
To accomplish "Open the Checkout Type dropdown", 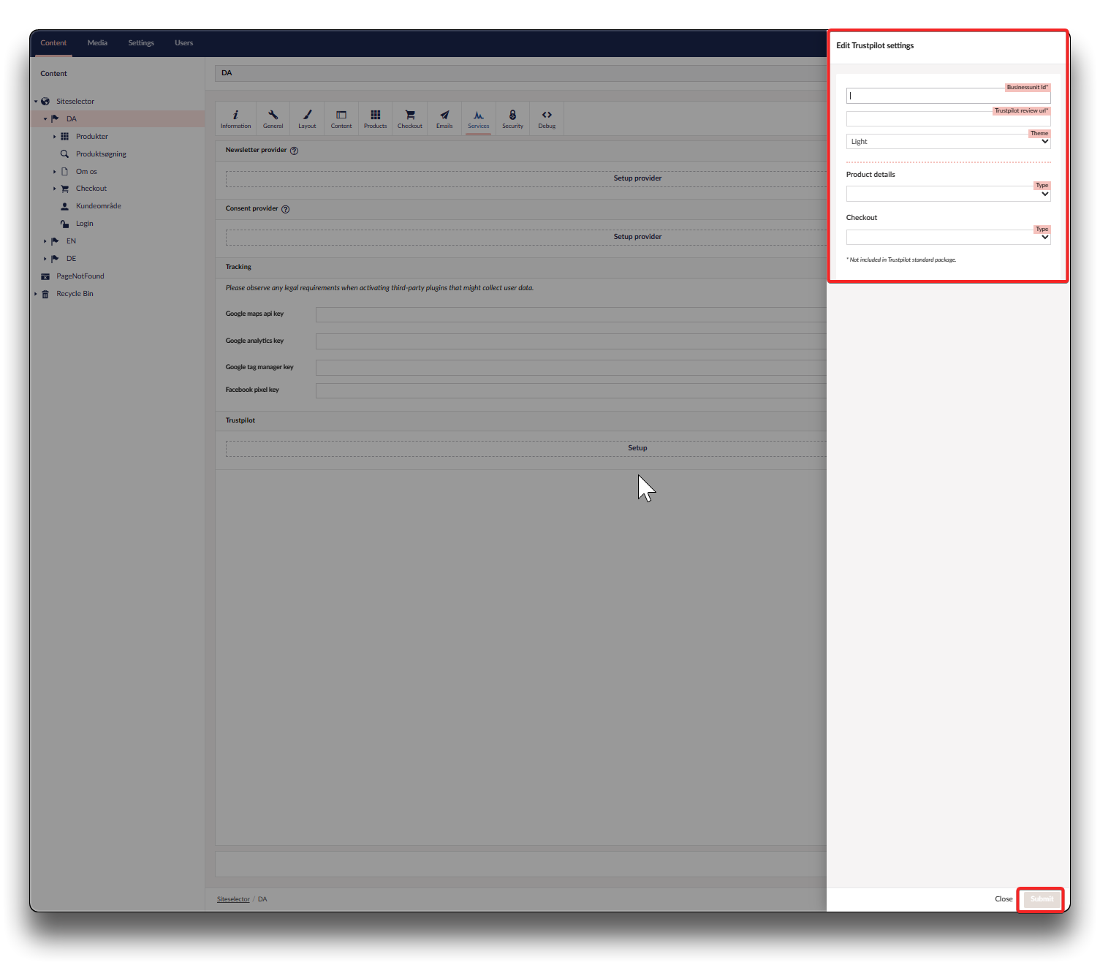I will [948, 238].
